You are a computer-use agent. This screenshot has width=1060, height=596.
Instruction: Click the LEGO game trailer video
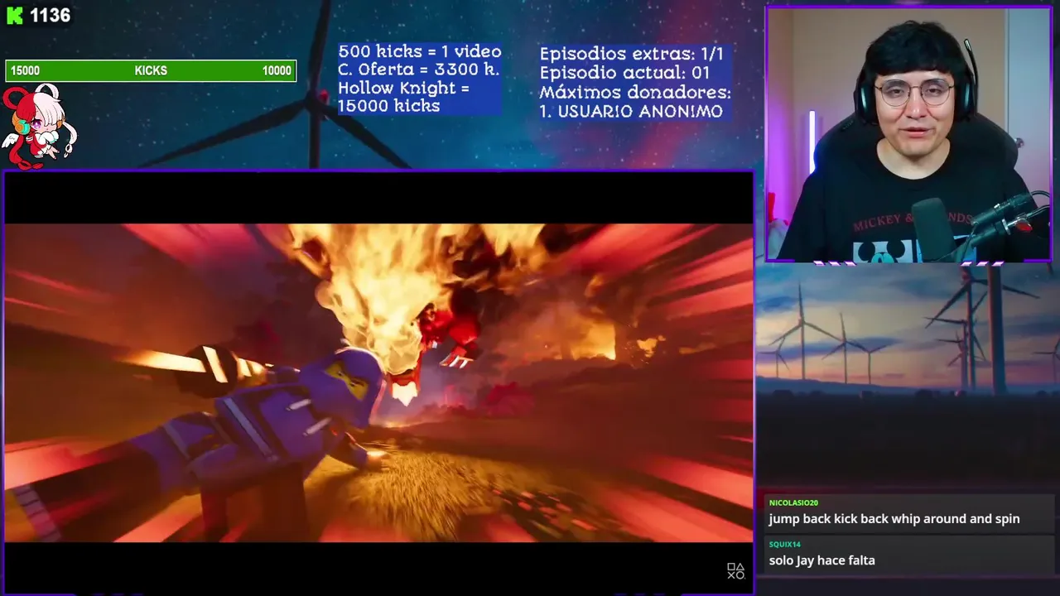[x=378, y=382]
